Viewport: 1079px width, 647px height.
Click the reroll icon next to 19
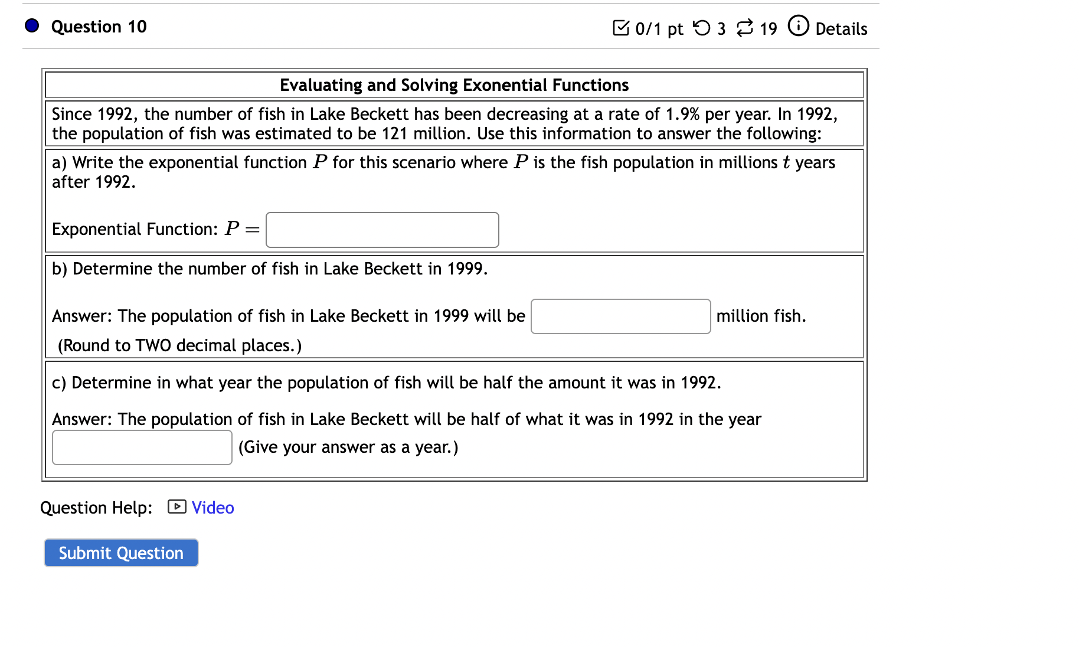coord(745,27)
